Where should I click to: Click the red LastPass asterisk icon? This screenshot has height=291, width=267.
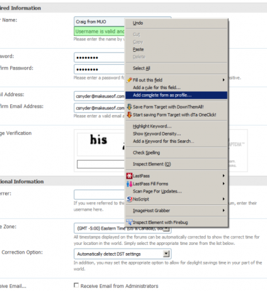click(x=129, y=176)
